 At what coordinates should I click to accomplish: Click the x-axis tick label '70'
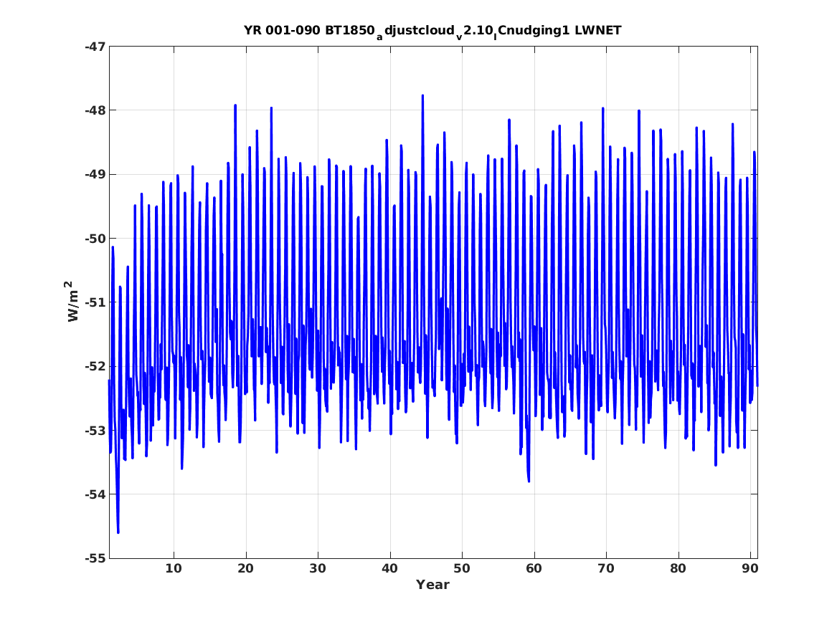tap(606, 568)
